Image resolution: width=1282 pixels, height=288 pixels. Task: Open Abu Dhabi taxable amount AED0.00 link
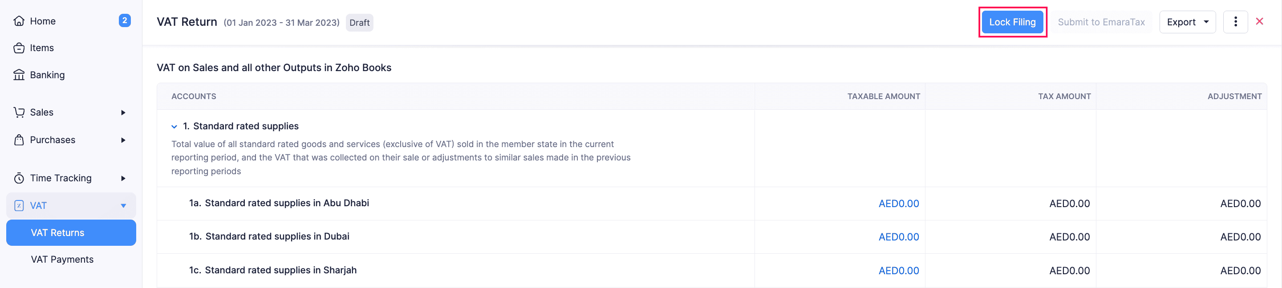click(898, 204)
